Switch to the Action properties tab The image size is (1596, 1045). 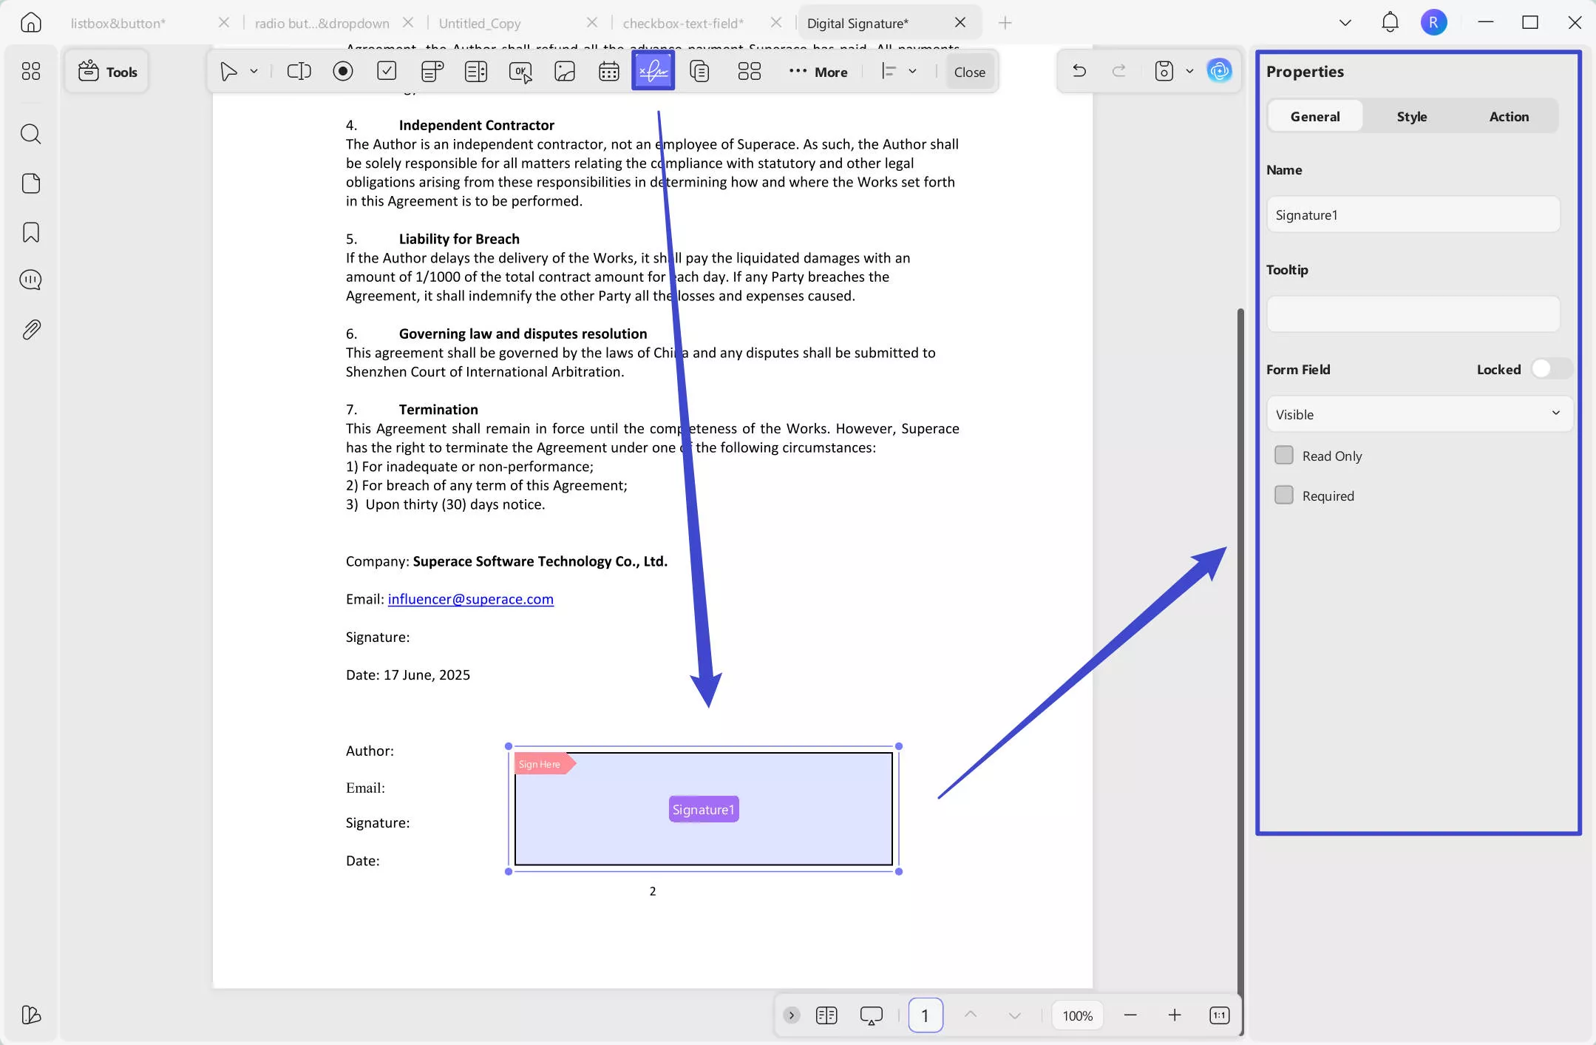[x=1509, y=116]
